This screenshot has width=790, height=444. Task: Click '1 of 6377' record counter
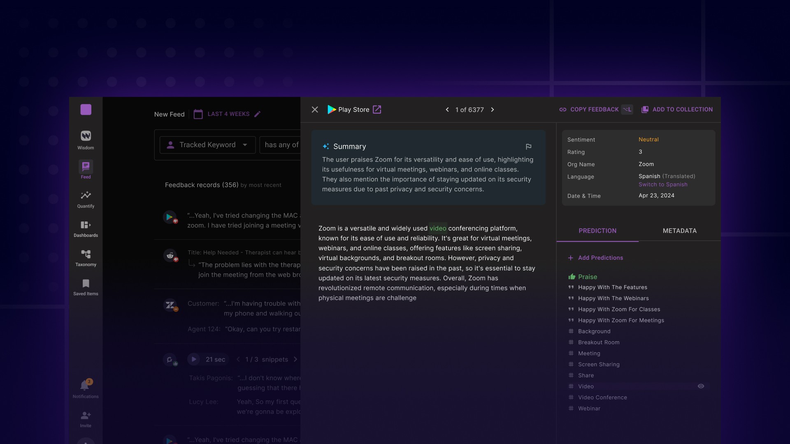(x=469, y=110)
